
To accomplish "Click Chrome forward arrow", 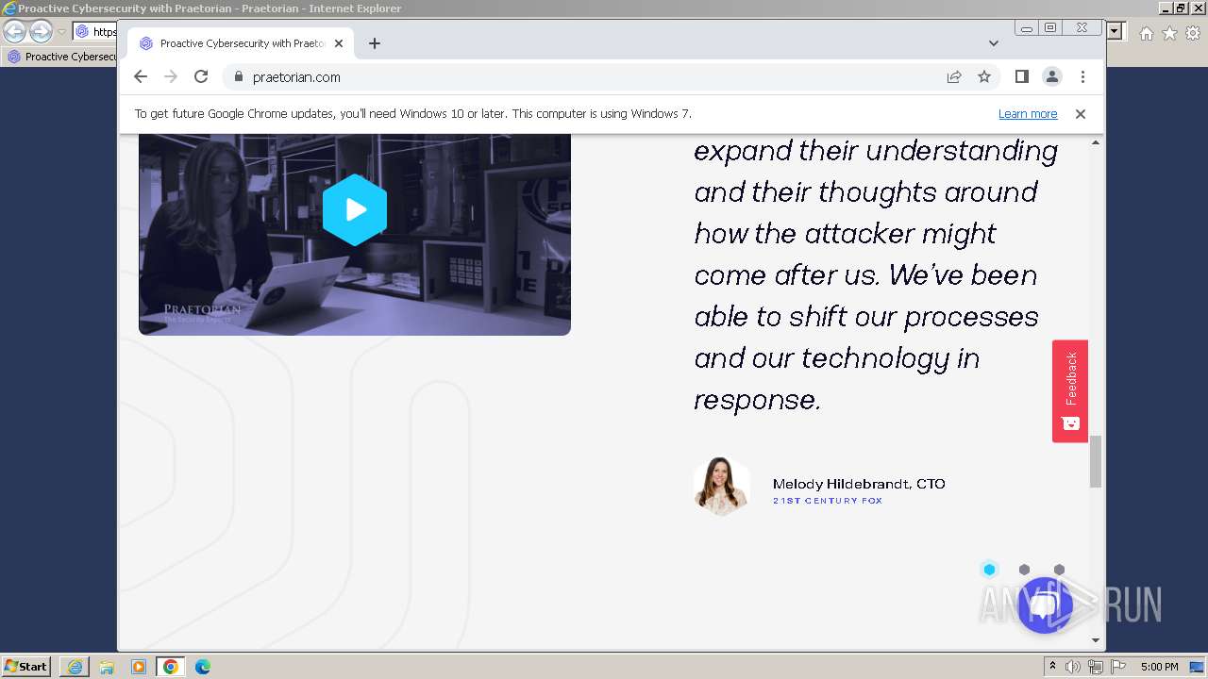I will coord(171,76).
